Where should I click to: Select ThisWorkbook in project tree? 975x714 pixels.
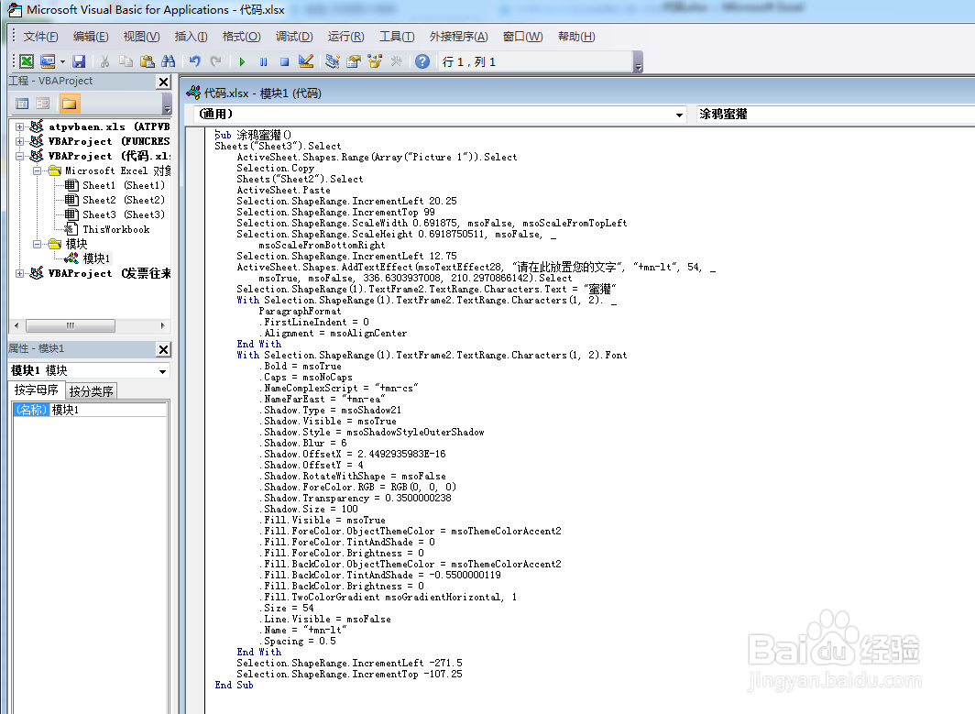(115, 229)
